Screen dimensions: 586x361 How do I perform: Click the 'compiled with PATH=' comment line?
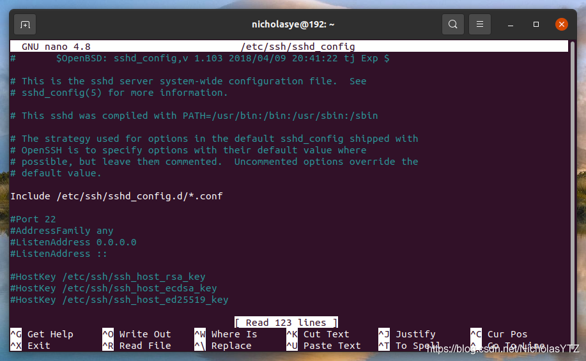coord(194,116)
